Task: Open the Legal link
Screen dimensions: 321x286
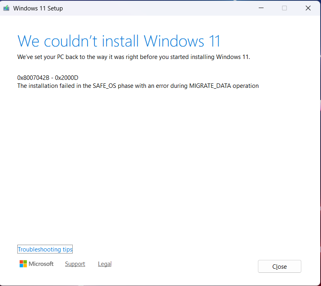Action: pyautogui.click(x=104, y=264)
